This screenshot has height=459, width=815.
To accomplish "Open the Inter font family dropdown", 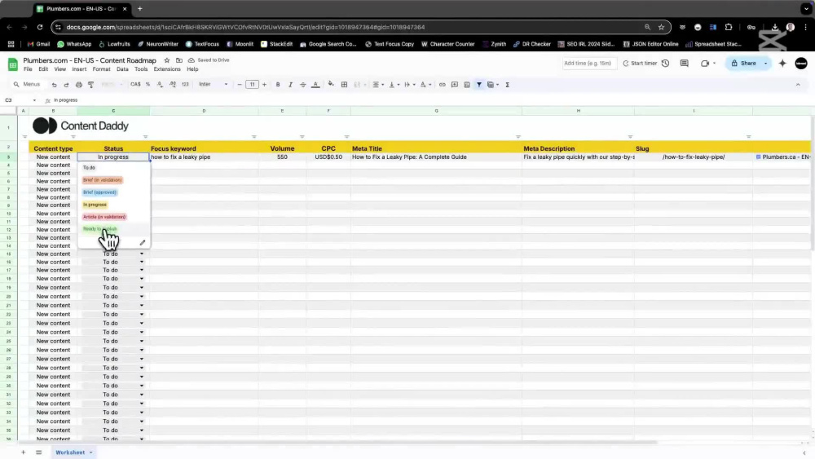I will pos(213,84).
